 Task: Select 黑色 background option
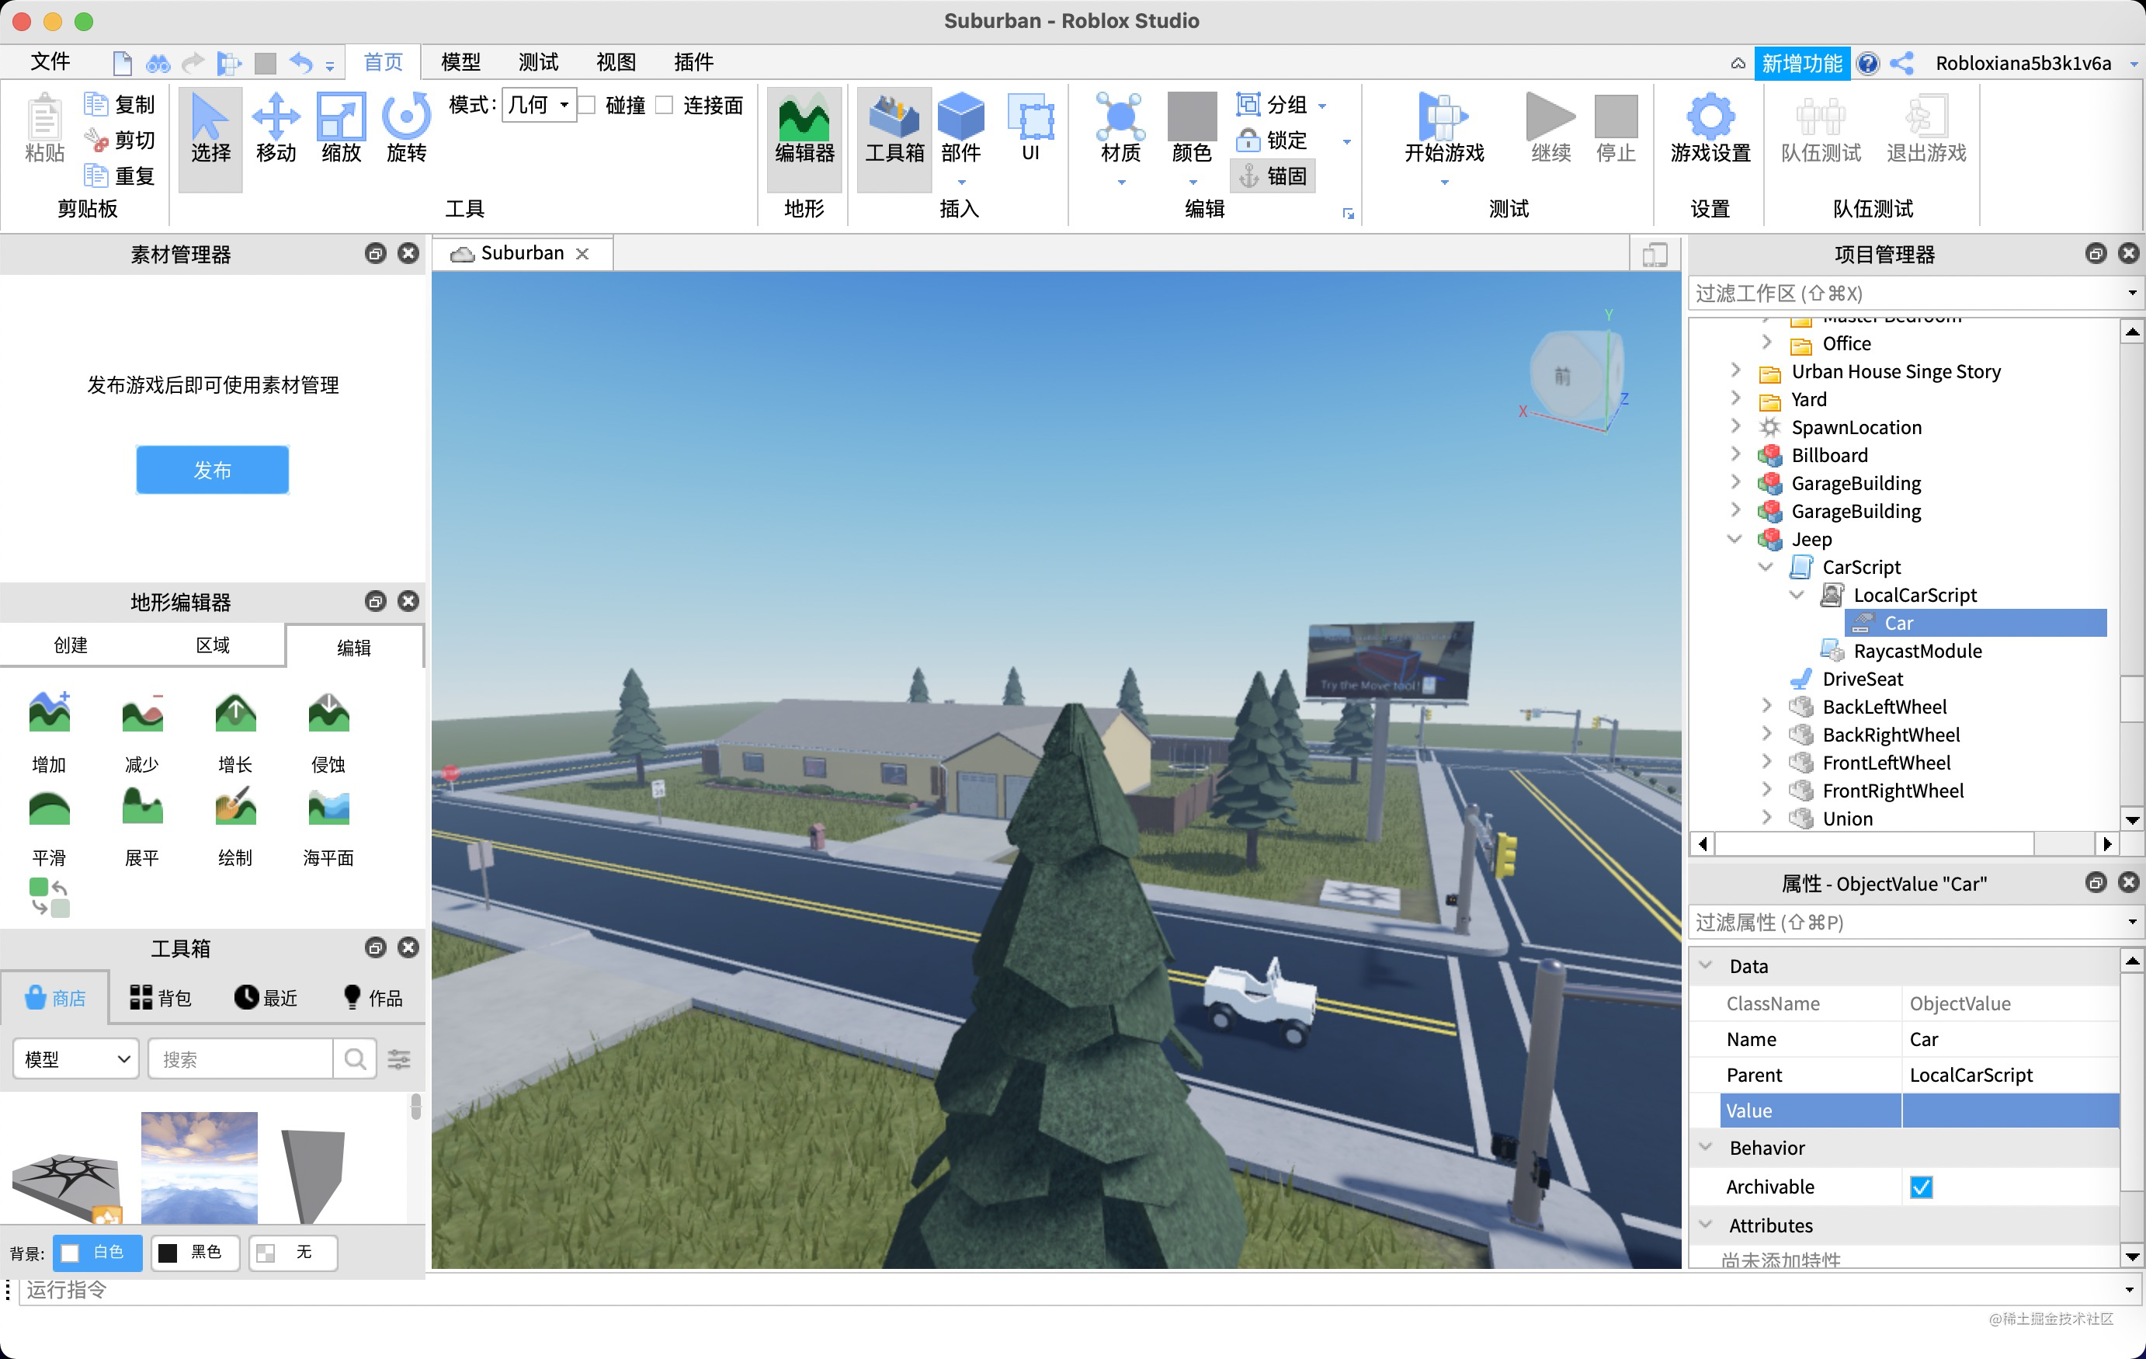coord(195,1252)
